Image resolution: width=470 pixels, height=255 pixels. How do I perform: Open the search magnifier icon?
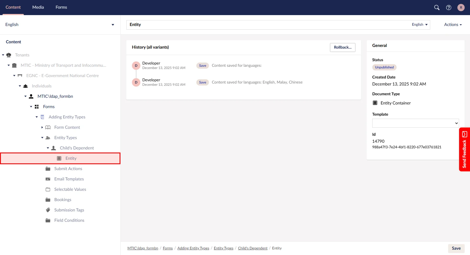(x=437, y=8)
